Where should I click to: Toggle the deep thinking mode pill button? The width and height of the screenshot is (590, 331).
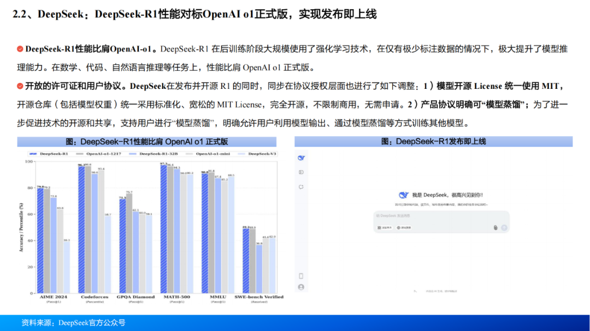[385, 228]
